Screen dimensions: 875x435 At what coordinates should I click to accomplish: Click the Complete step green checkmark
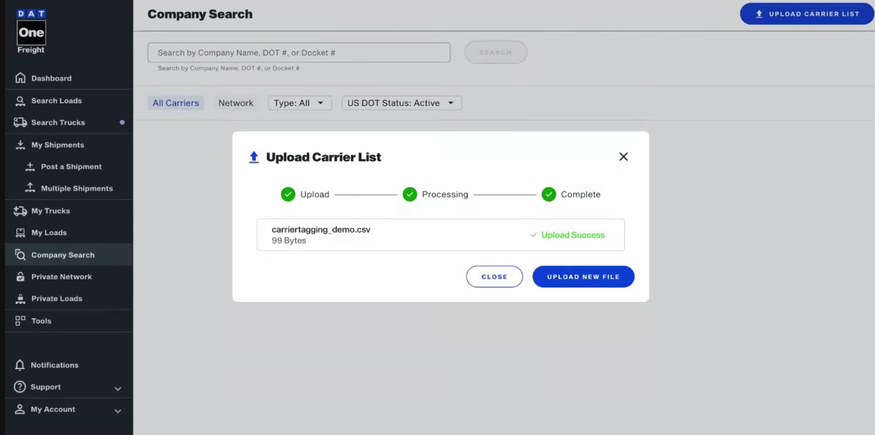click(x=549, y=195)
